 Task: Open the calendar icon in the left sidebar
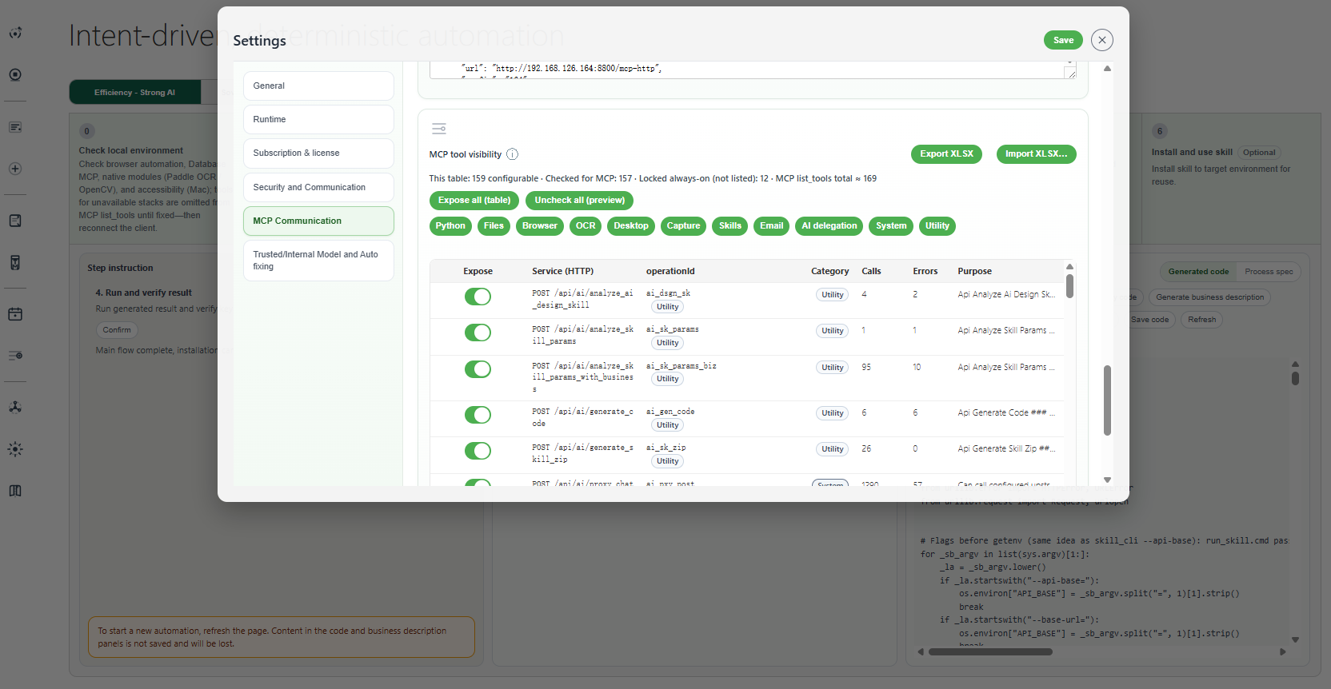coord(15,314)
